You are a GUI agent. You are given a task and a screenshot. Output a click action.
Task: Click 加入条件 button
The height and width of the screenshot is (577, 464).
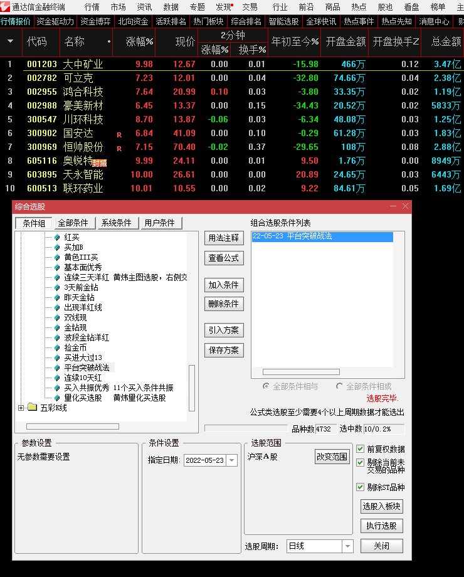click(x=224, y=285)
